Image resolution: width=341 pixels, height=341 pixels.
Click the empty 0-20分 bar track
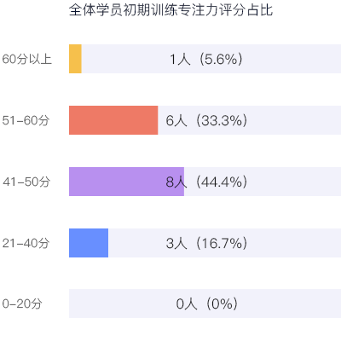205,303
